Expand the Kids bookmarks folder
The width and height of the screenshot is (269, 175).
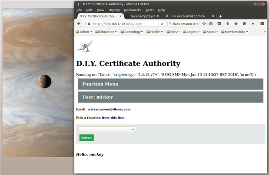coord(173,32)
